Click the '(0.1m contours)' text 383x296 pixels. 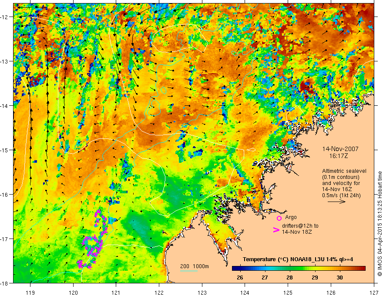click(x=341, y=177)
